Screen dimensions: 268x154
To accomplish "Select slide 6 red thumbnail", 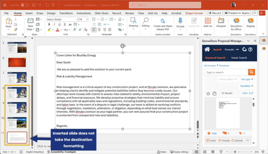I will [17, 62].
